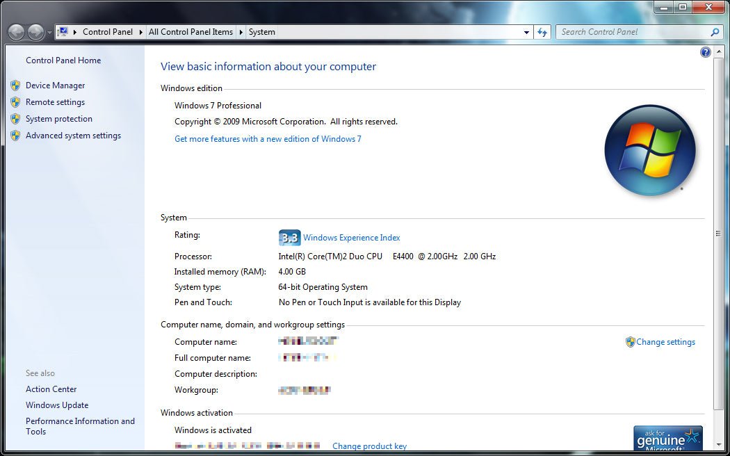The width and height of the screenshot is (730, 456).
Task: Click Change product key
Action: tap(369, 446)
